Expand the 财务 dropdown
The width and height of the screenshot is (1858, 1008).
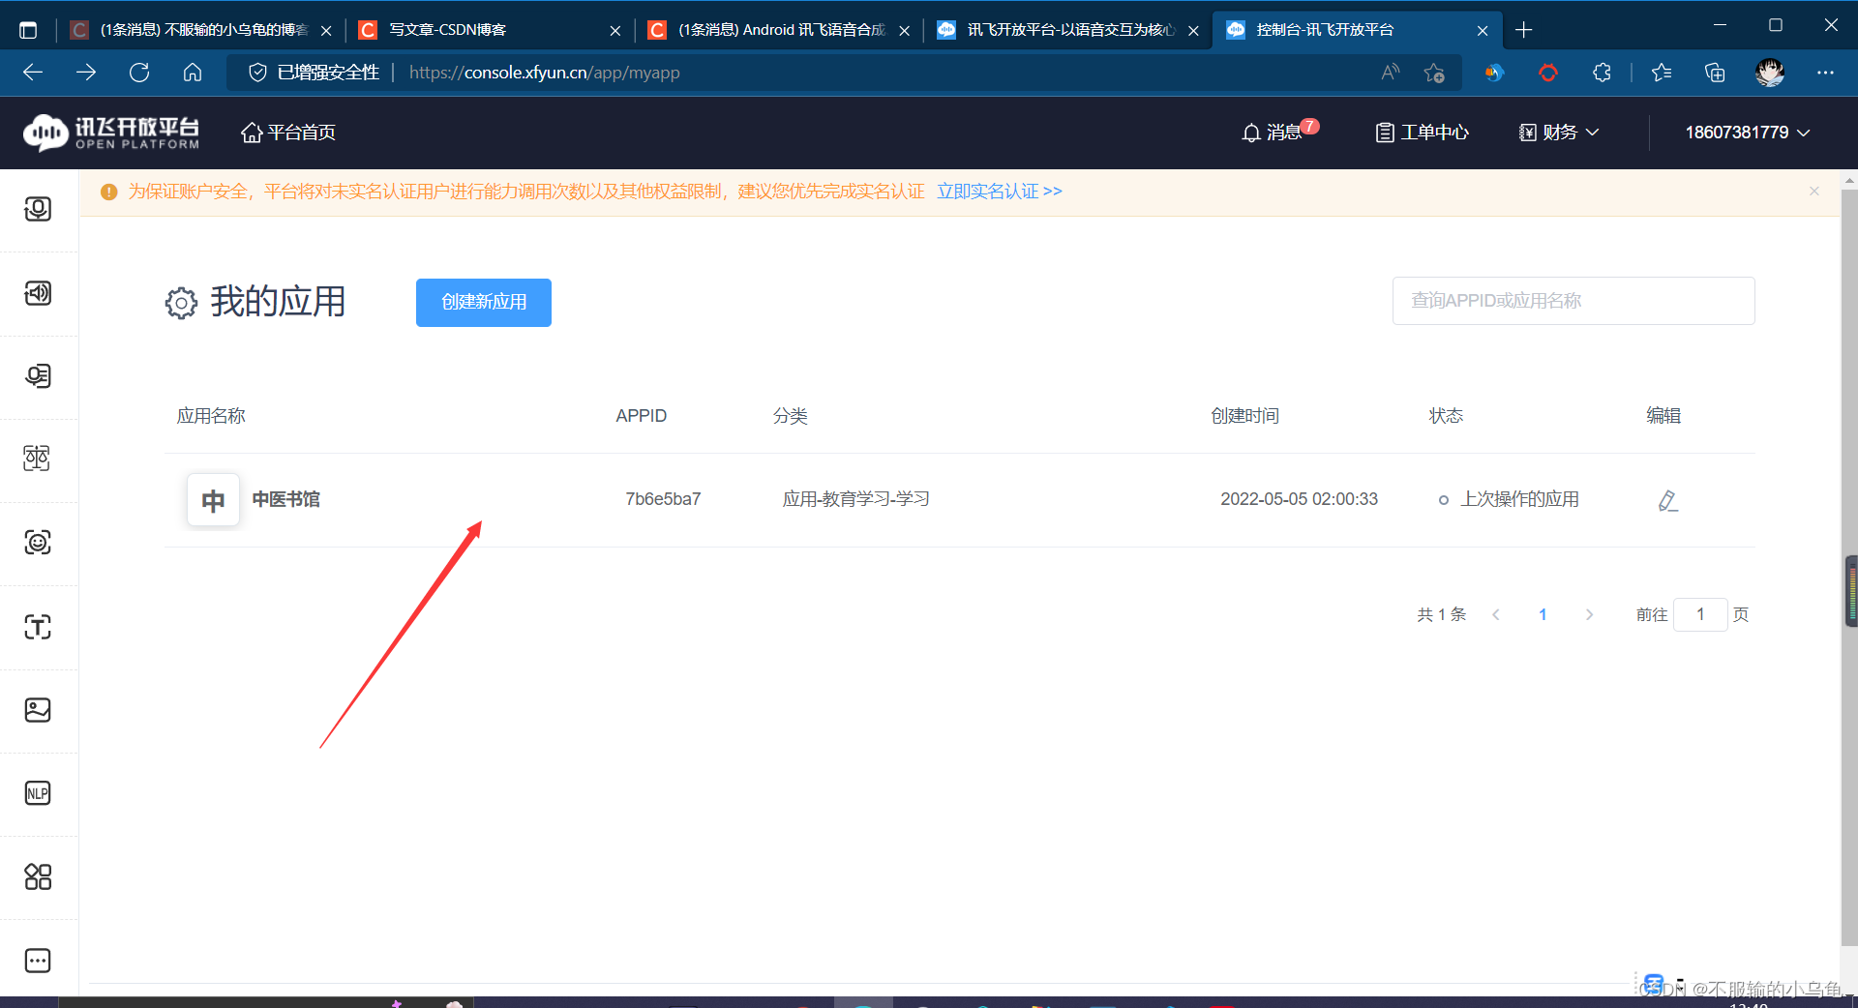1559,133
